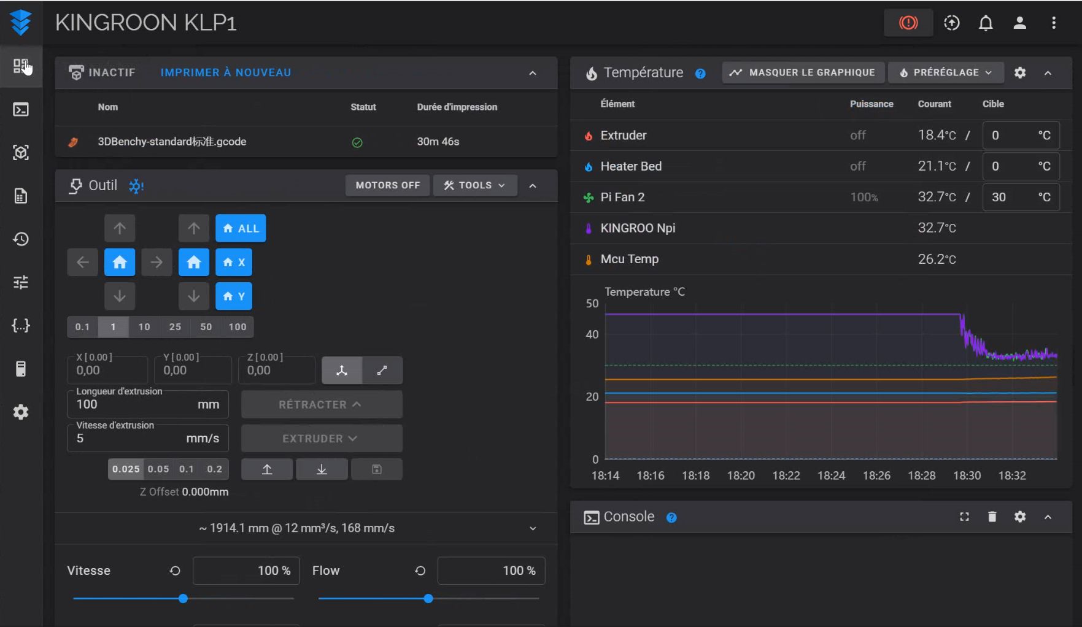Select 0.05 Z offset step
Screen dimensions: 1082x627
point(158,469)
